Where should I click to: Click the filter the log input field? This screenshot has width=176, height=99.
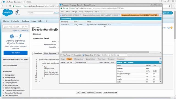(114, 55)
